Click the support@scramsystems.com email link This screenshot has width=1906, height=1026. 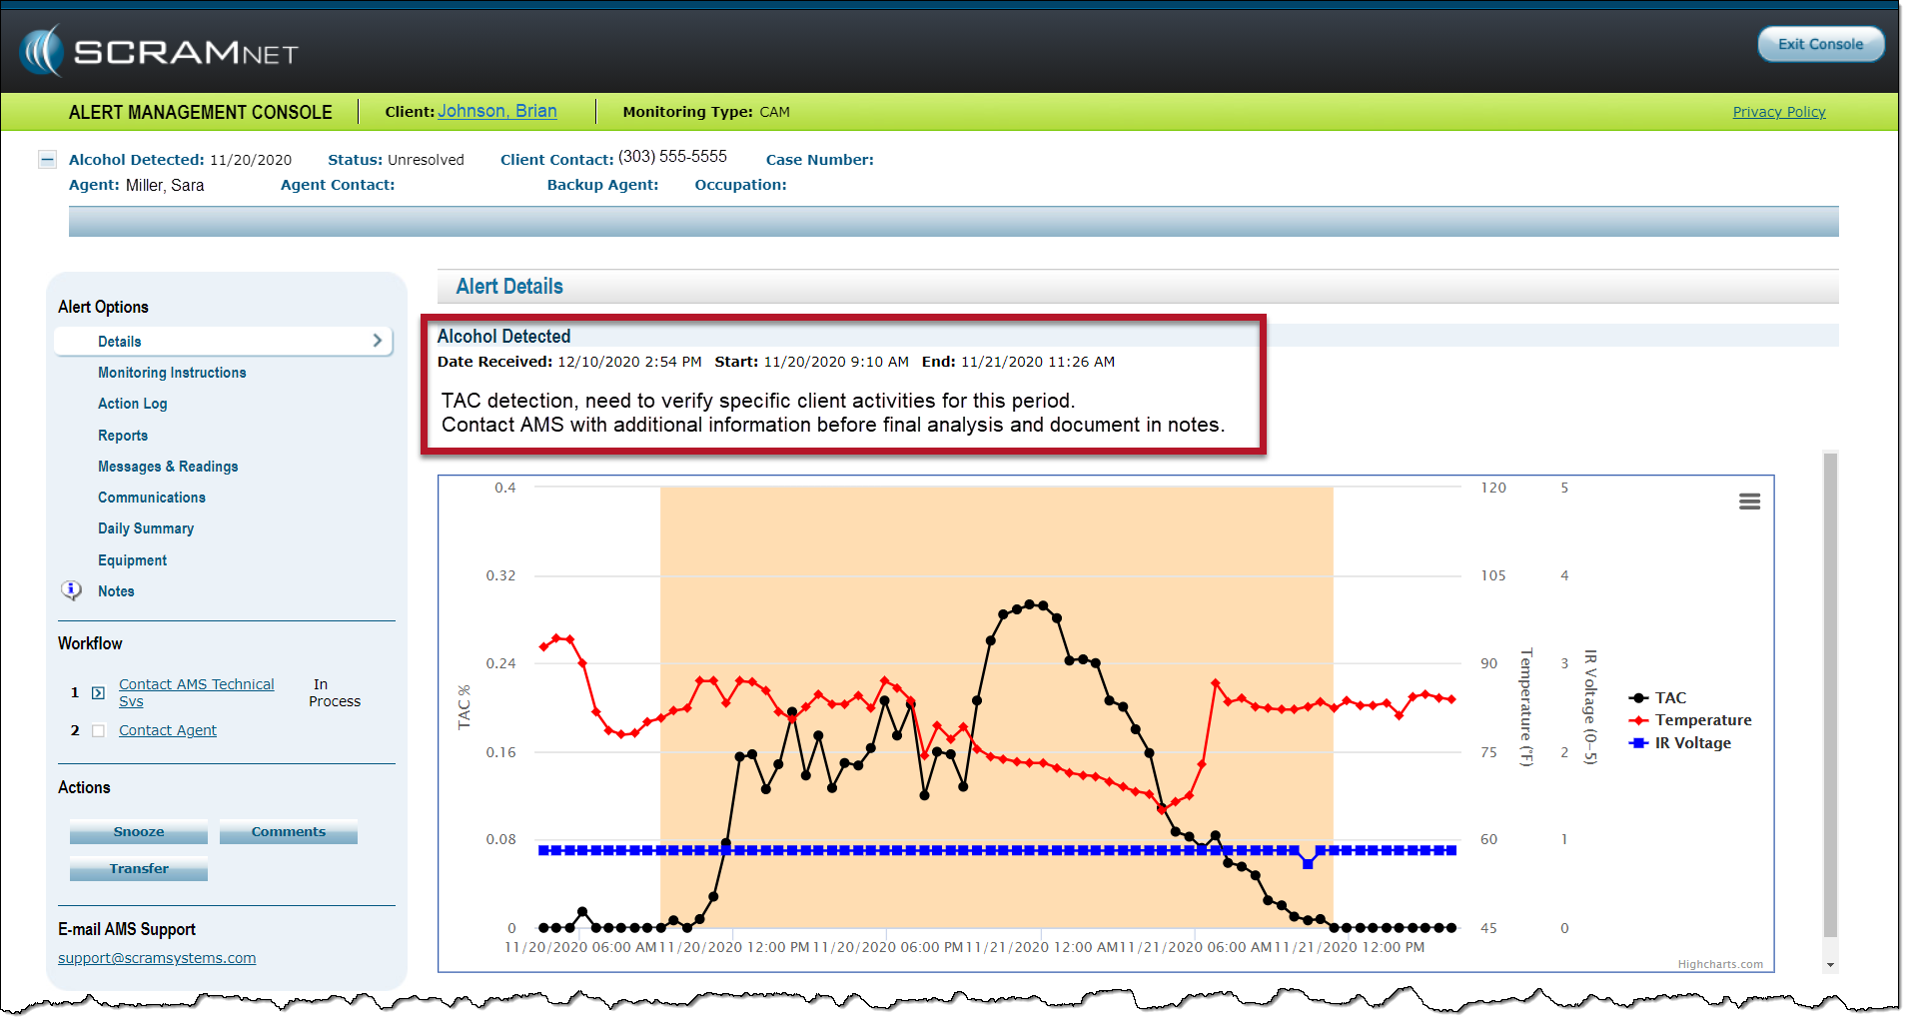click(157, 958)
